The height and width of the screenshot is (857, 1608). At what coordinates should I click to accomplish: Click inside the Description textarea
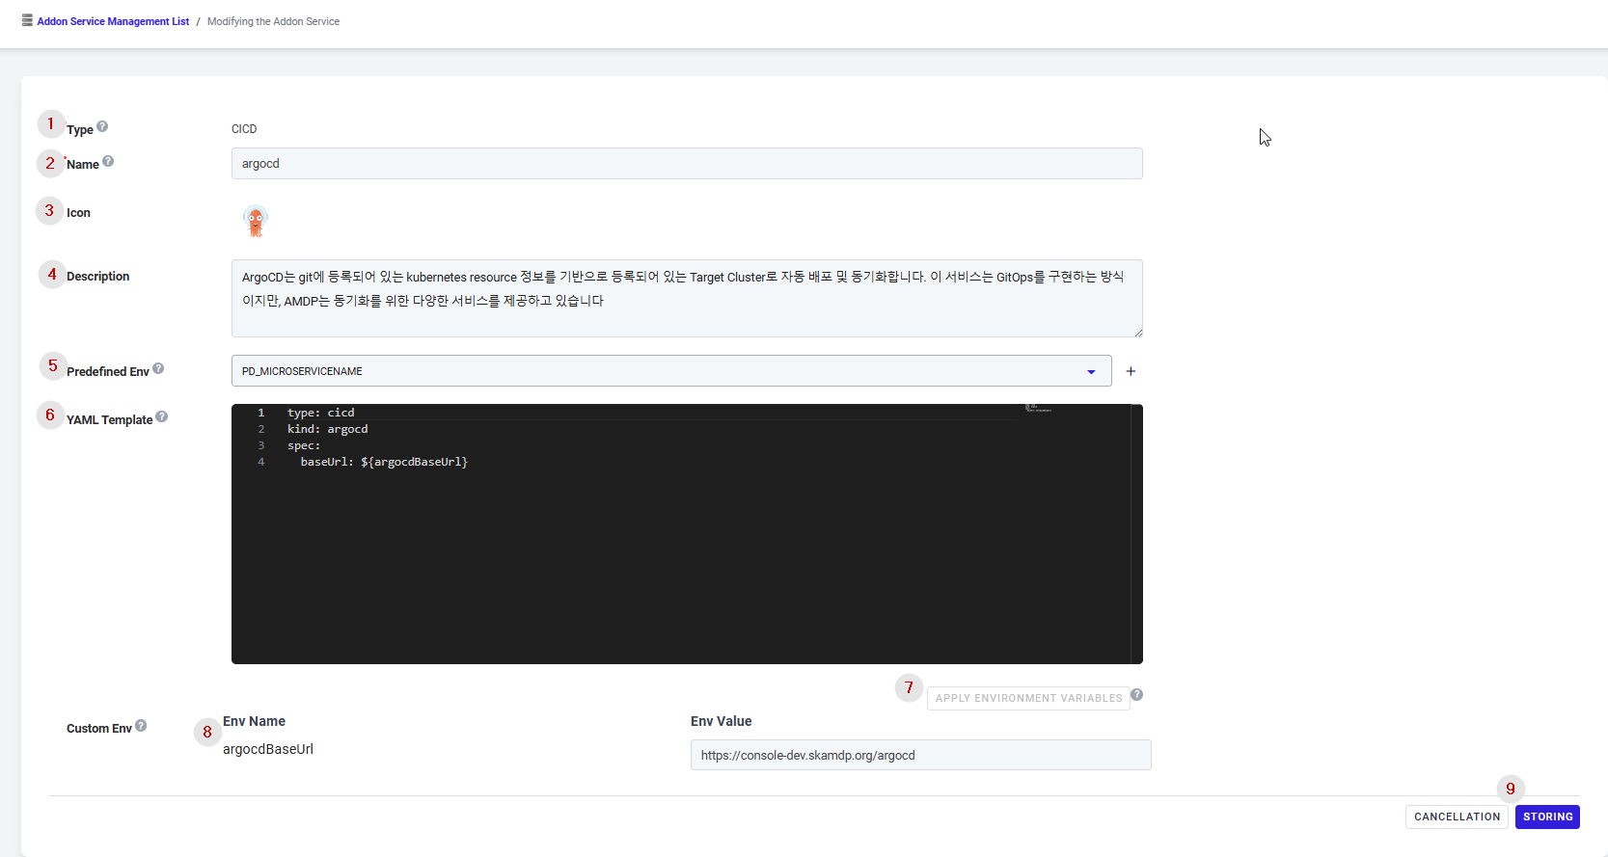(x=687, y=298)
